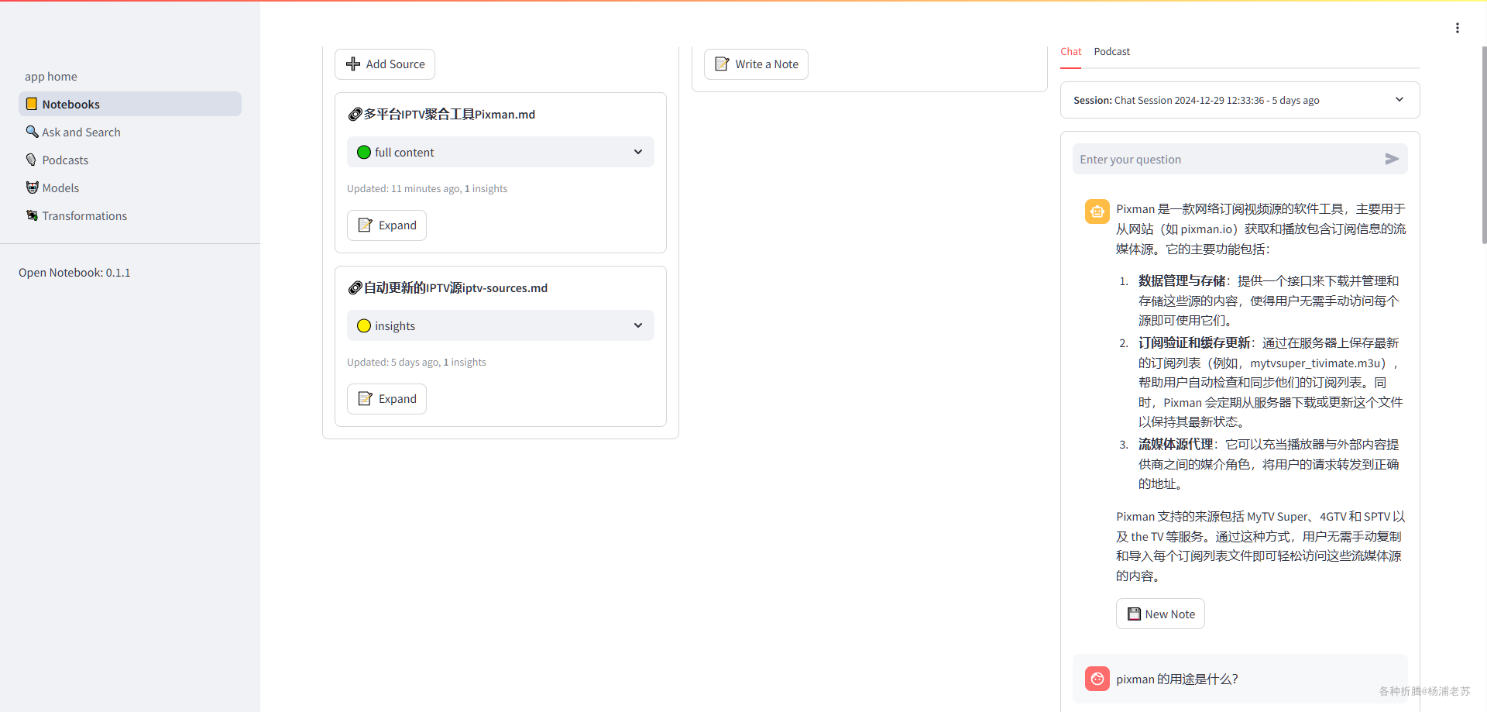Click the 多平台IPTV聚合工具Pixman.md title

click(x=449, y=114)
